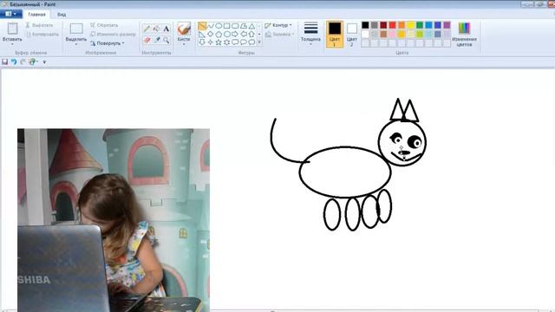Image resolution: width=555 pixels, height=312 pixels.
Task: Select the Diamond shape
Action: tap(211, 34)
